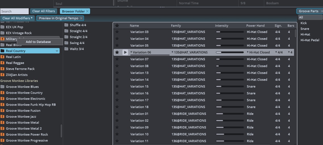Image resolution: width=323 pixels, height=145 pixels.
Task: Expand the Real Country folder dropdown
Action: click(x=57, y=51)
